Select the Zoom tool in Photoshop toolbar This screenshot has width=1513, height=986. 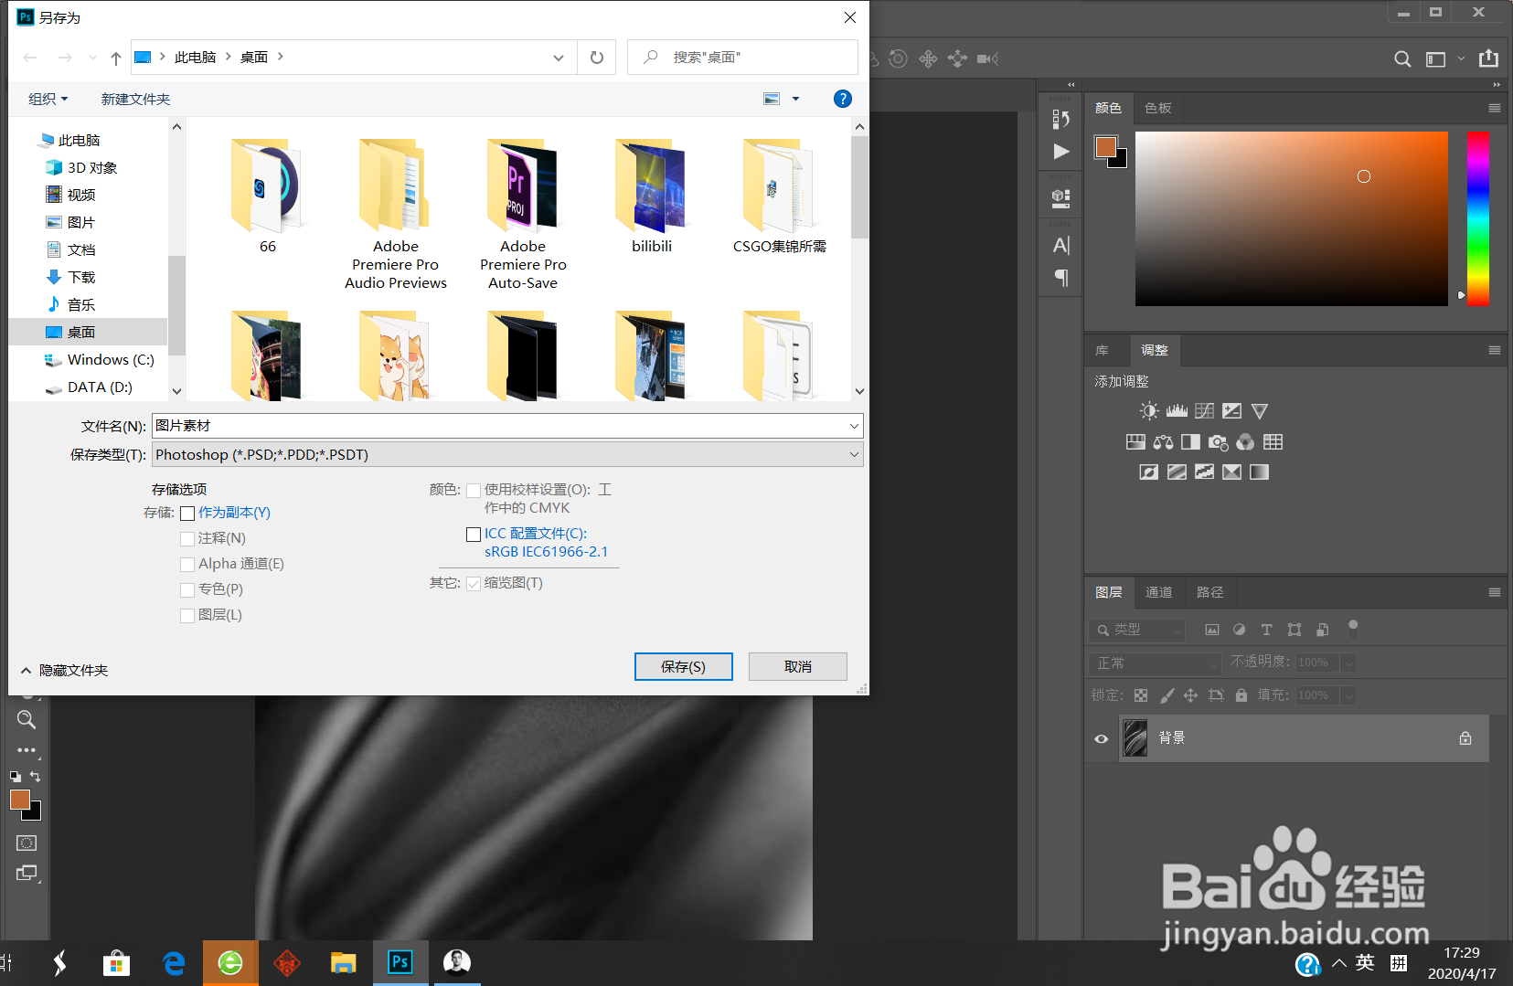27,720
